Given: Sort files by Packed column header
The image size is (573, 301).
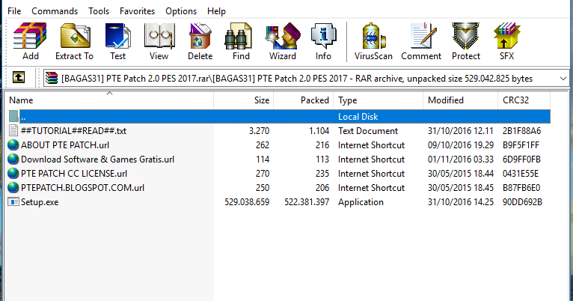Looking at the screenshot, I should pyautogui.click(x=303, y=100).
